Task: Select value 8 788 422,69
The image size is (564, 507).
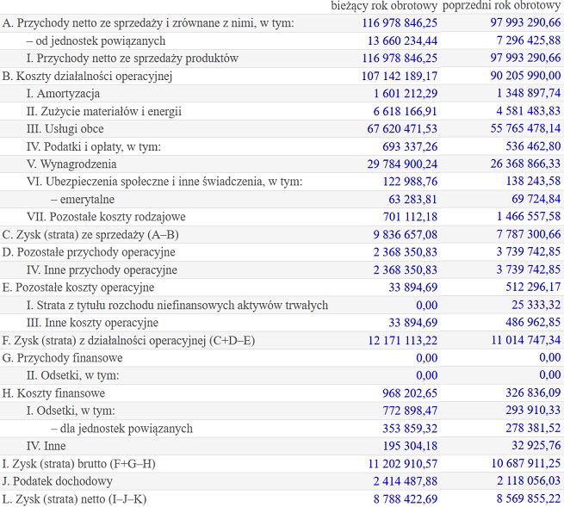Action: (405, 498)
